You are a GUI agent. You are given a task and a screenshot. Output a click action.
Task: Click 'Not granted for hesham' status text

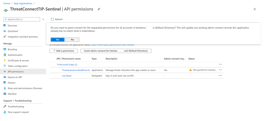pyautogui.click(x=205, y=70)
